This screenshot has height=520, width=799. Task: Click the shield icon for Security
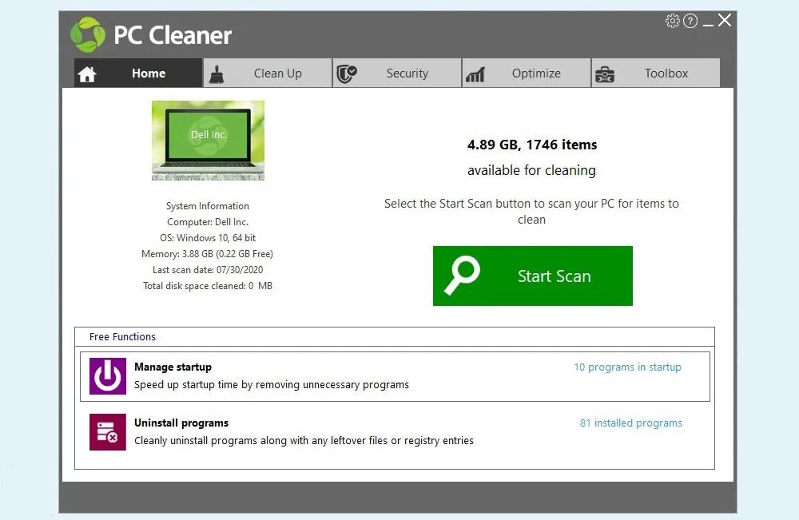pyautogui.click(x=346, y=73)
